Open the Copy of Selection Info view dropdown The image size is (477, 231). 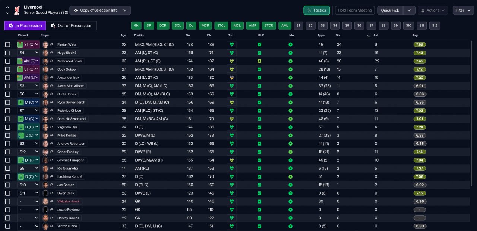[100, 10]
